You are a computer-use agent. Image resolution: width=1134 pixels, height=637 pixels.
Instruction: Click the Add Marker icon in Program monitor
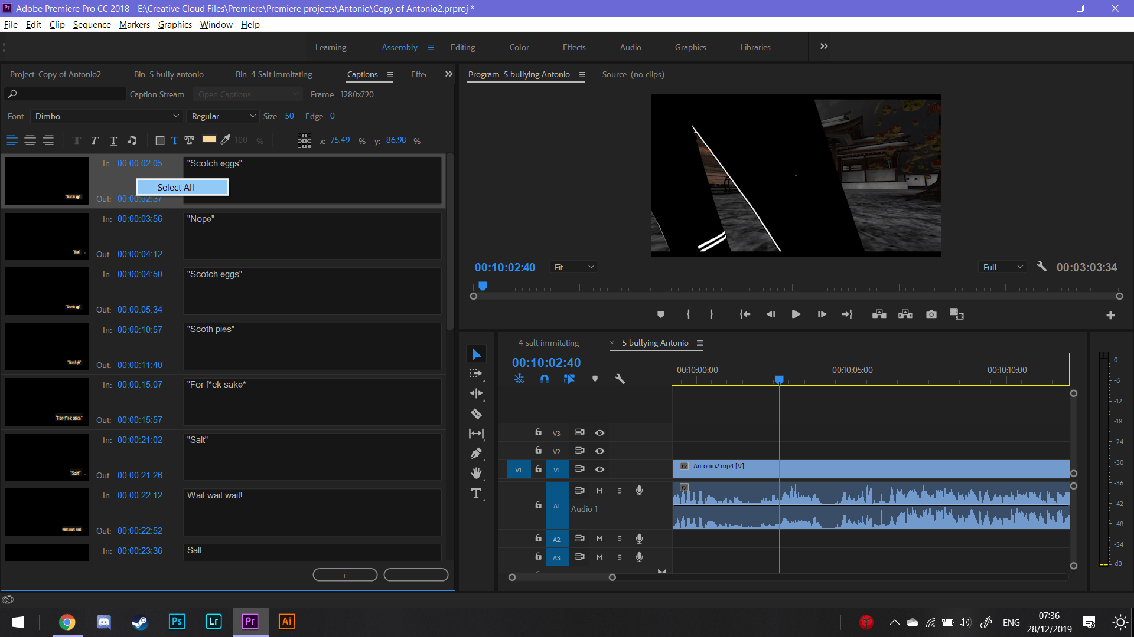click(x=661, y=314)
